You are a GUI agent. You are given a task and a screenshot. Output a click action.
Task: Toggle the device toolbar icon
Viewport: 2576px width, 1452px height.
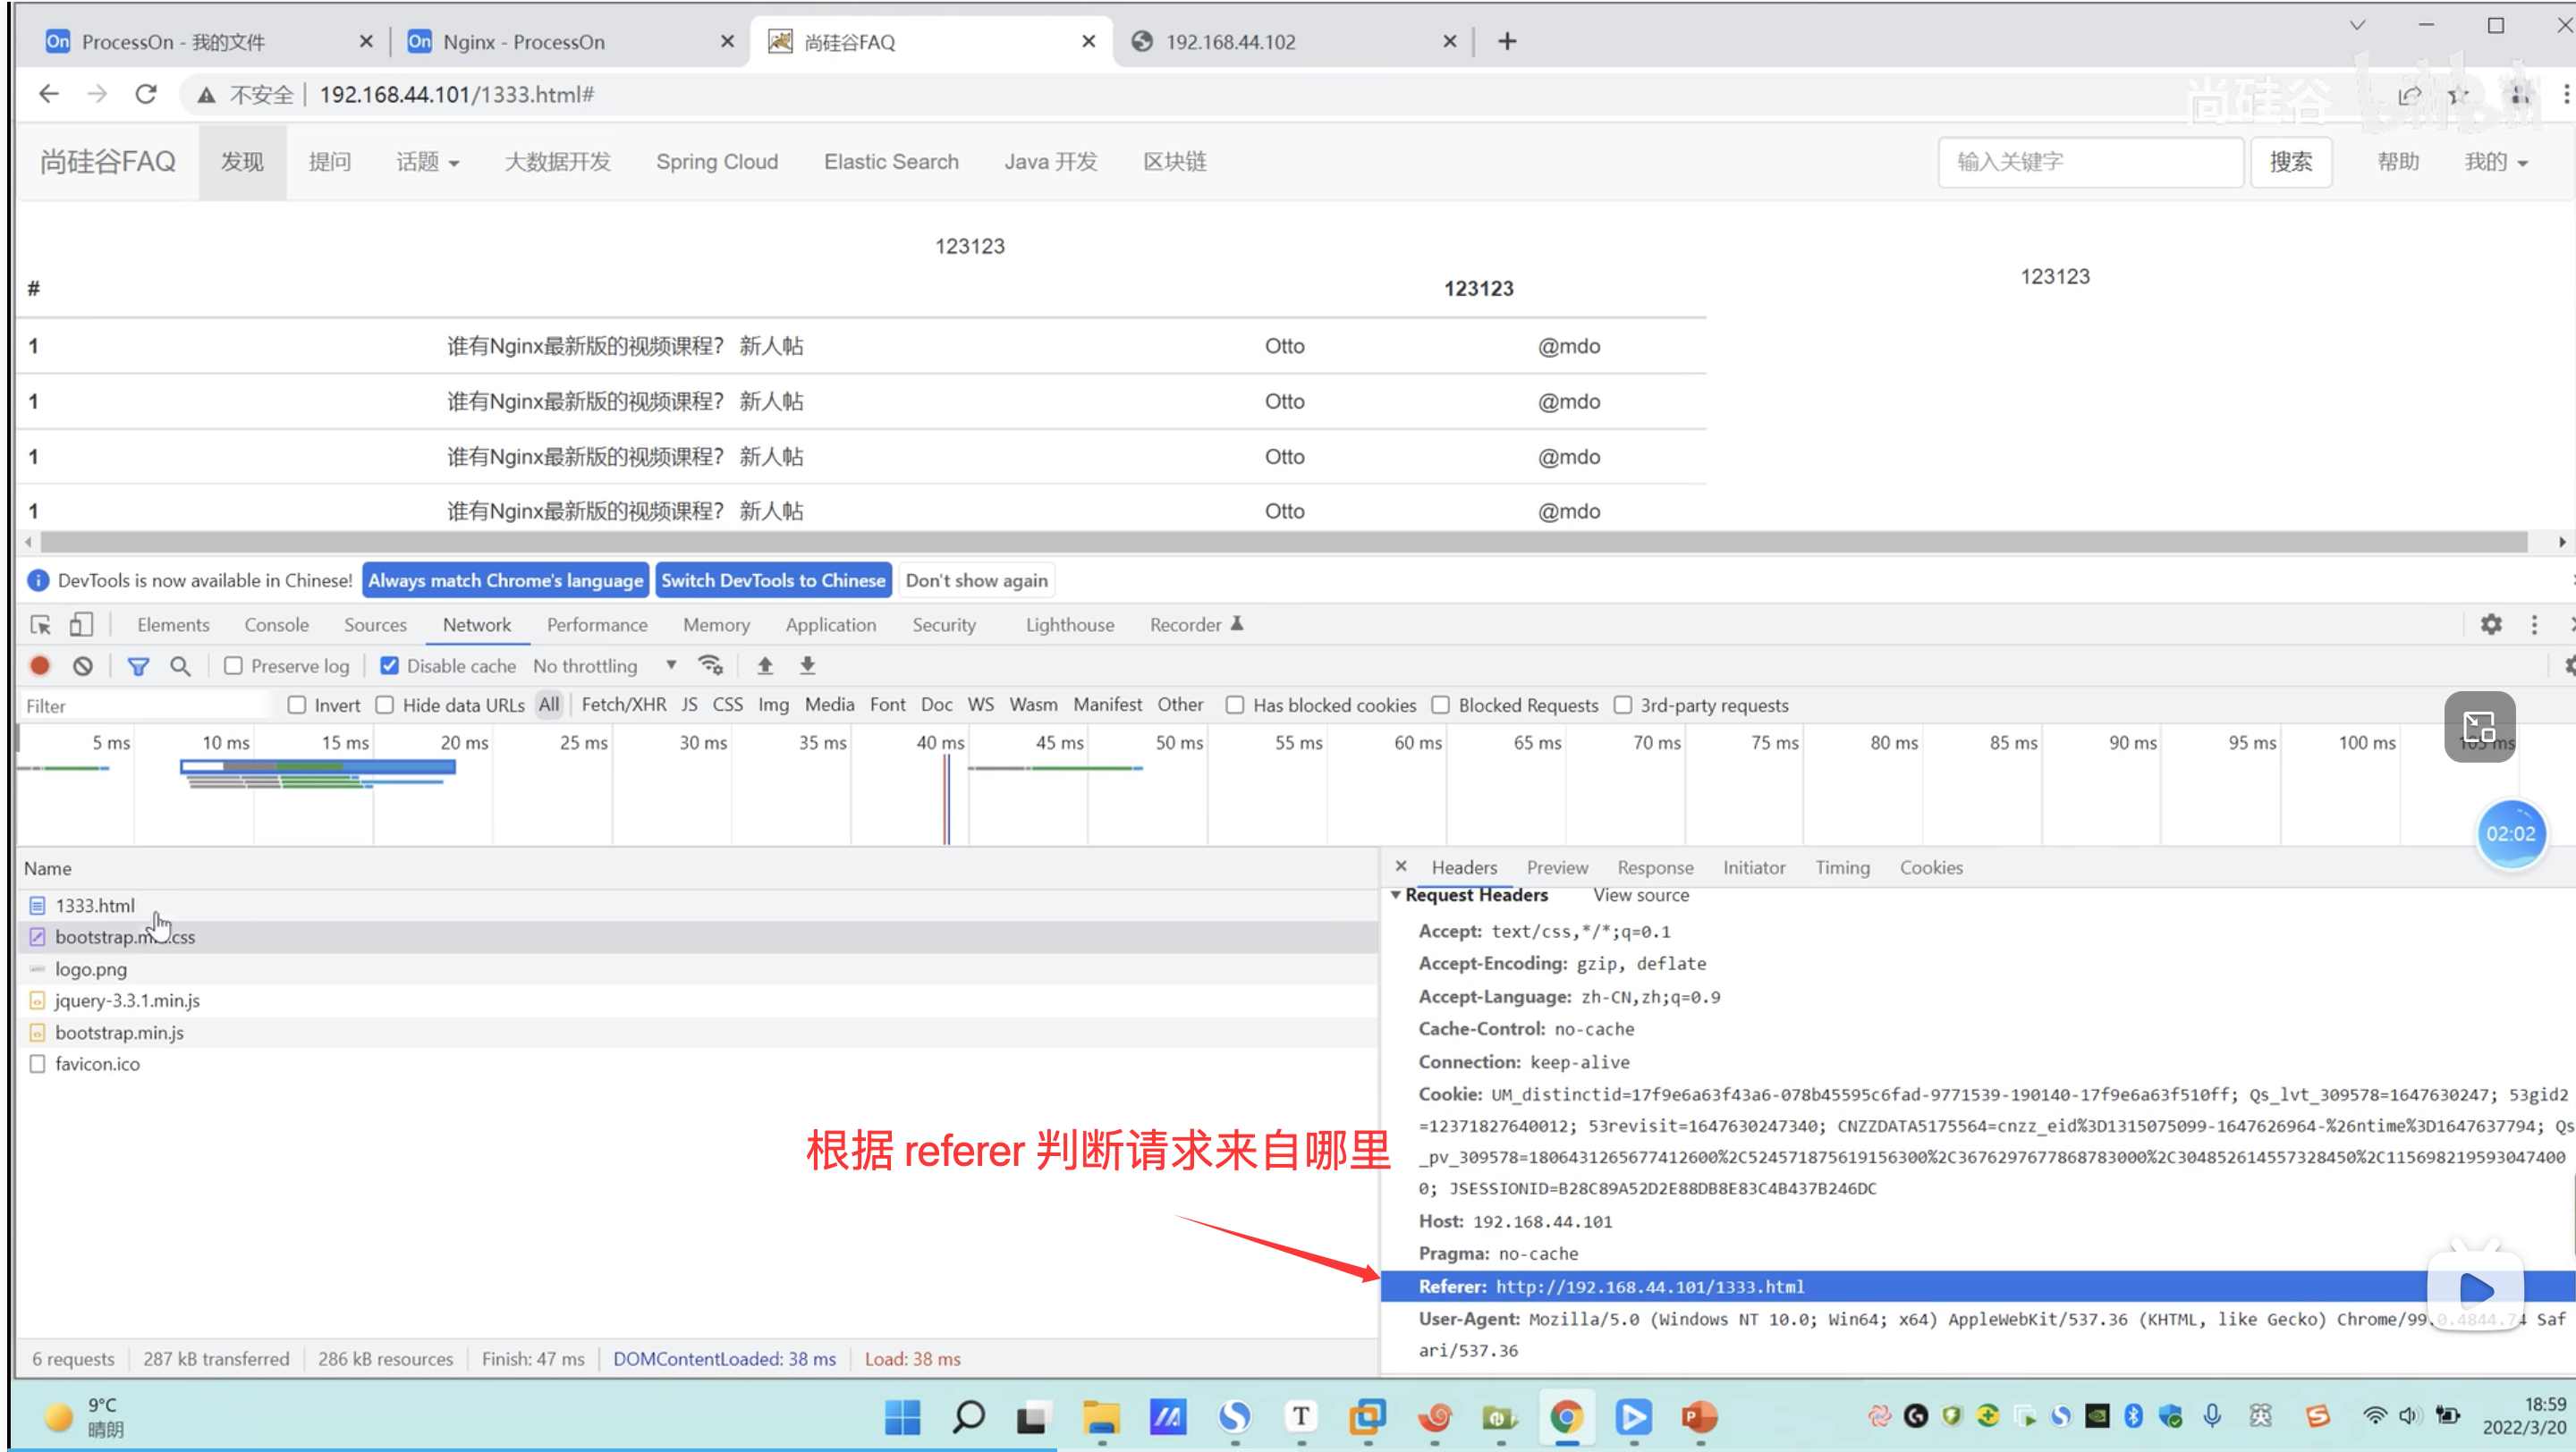(81, 625)
